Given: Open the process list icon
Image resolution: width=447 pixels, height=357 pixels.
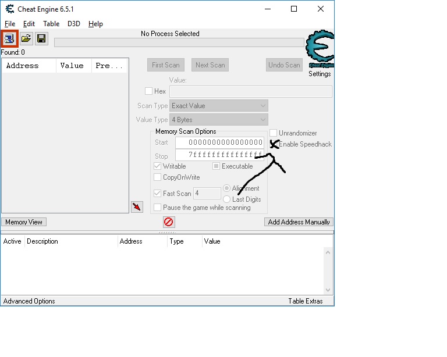Looking at the screenshot, I should pyautogui.click(x=10, y=38).
